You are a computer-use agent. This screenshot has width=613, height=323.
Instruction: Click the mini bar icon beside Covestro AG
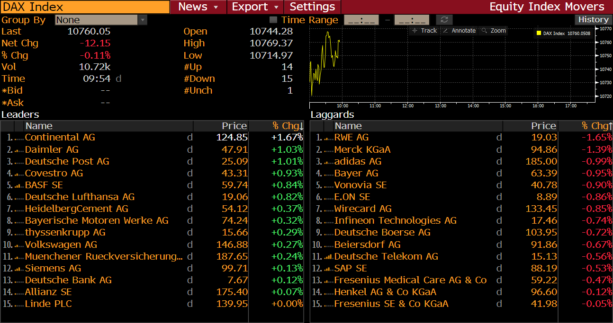tap(19, 174)
